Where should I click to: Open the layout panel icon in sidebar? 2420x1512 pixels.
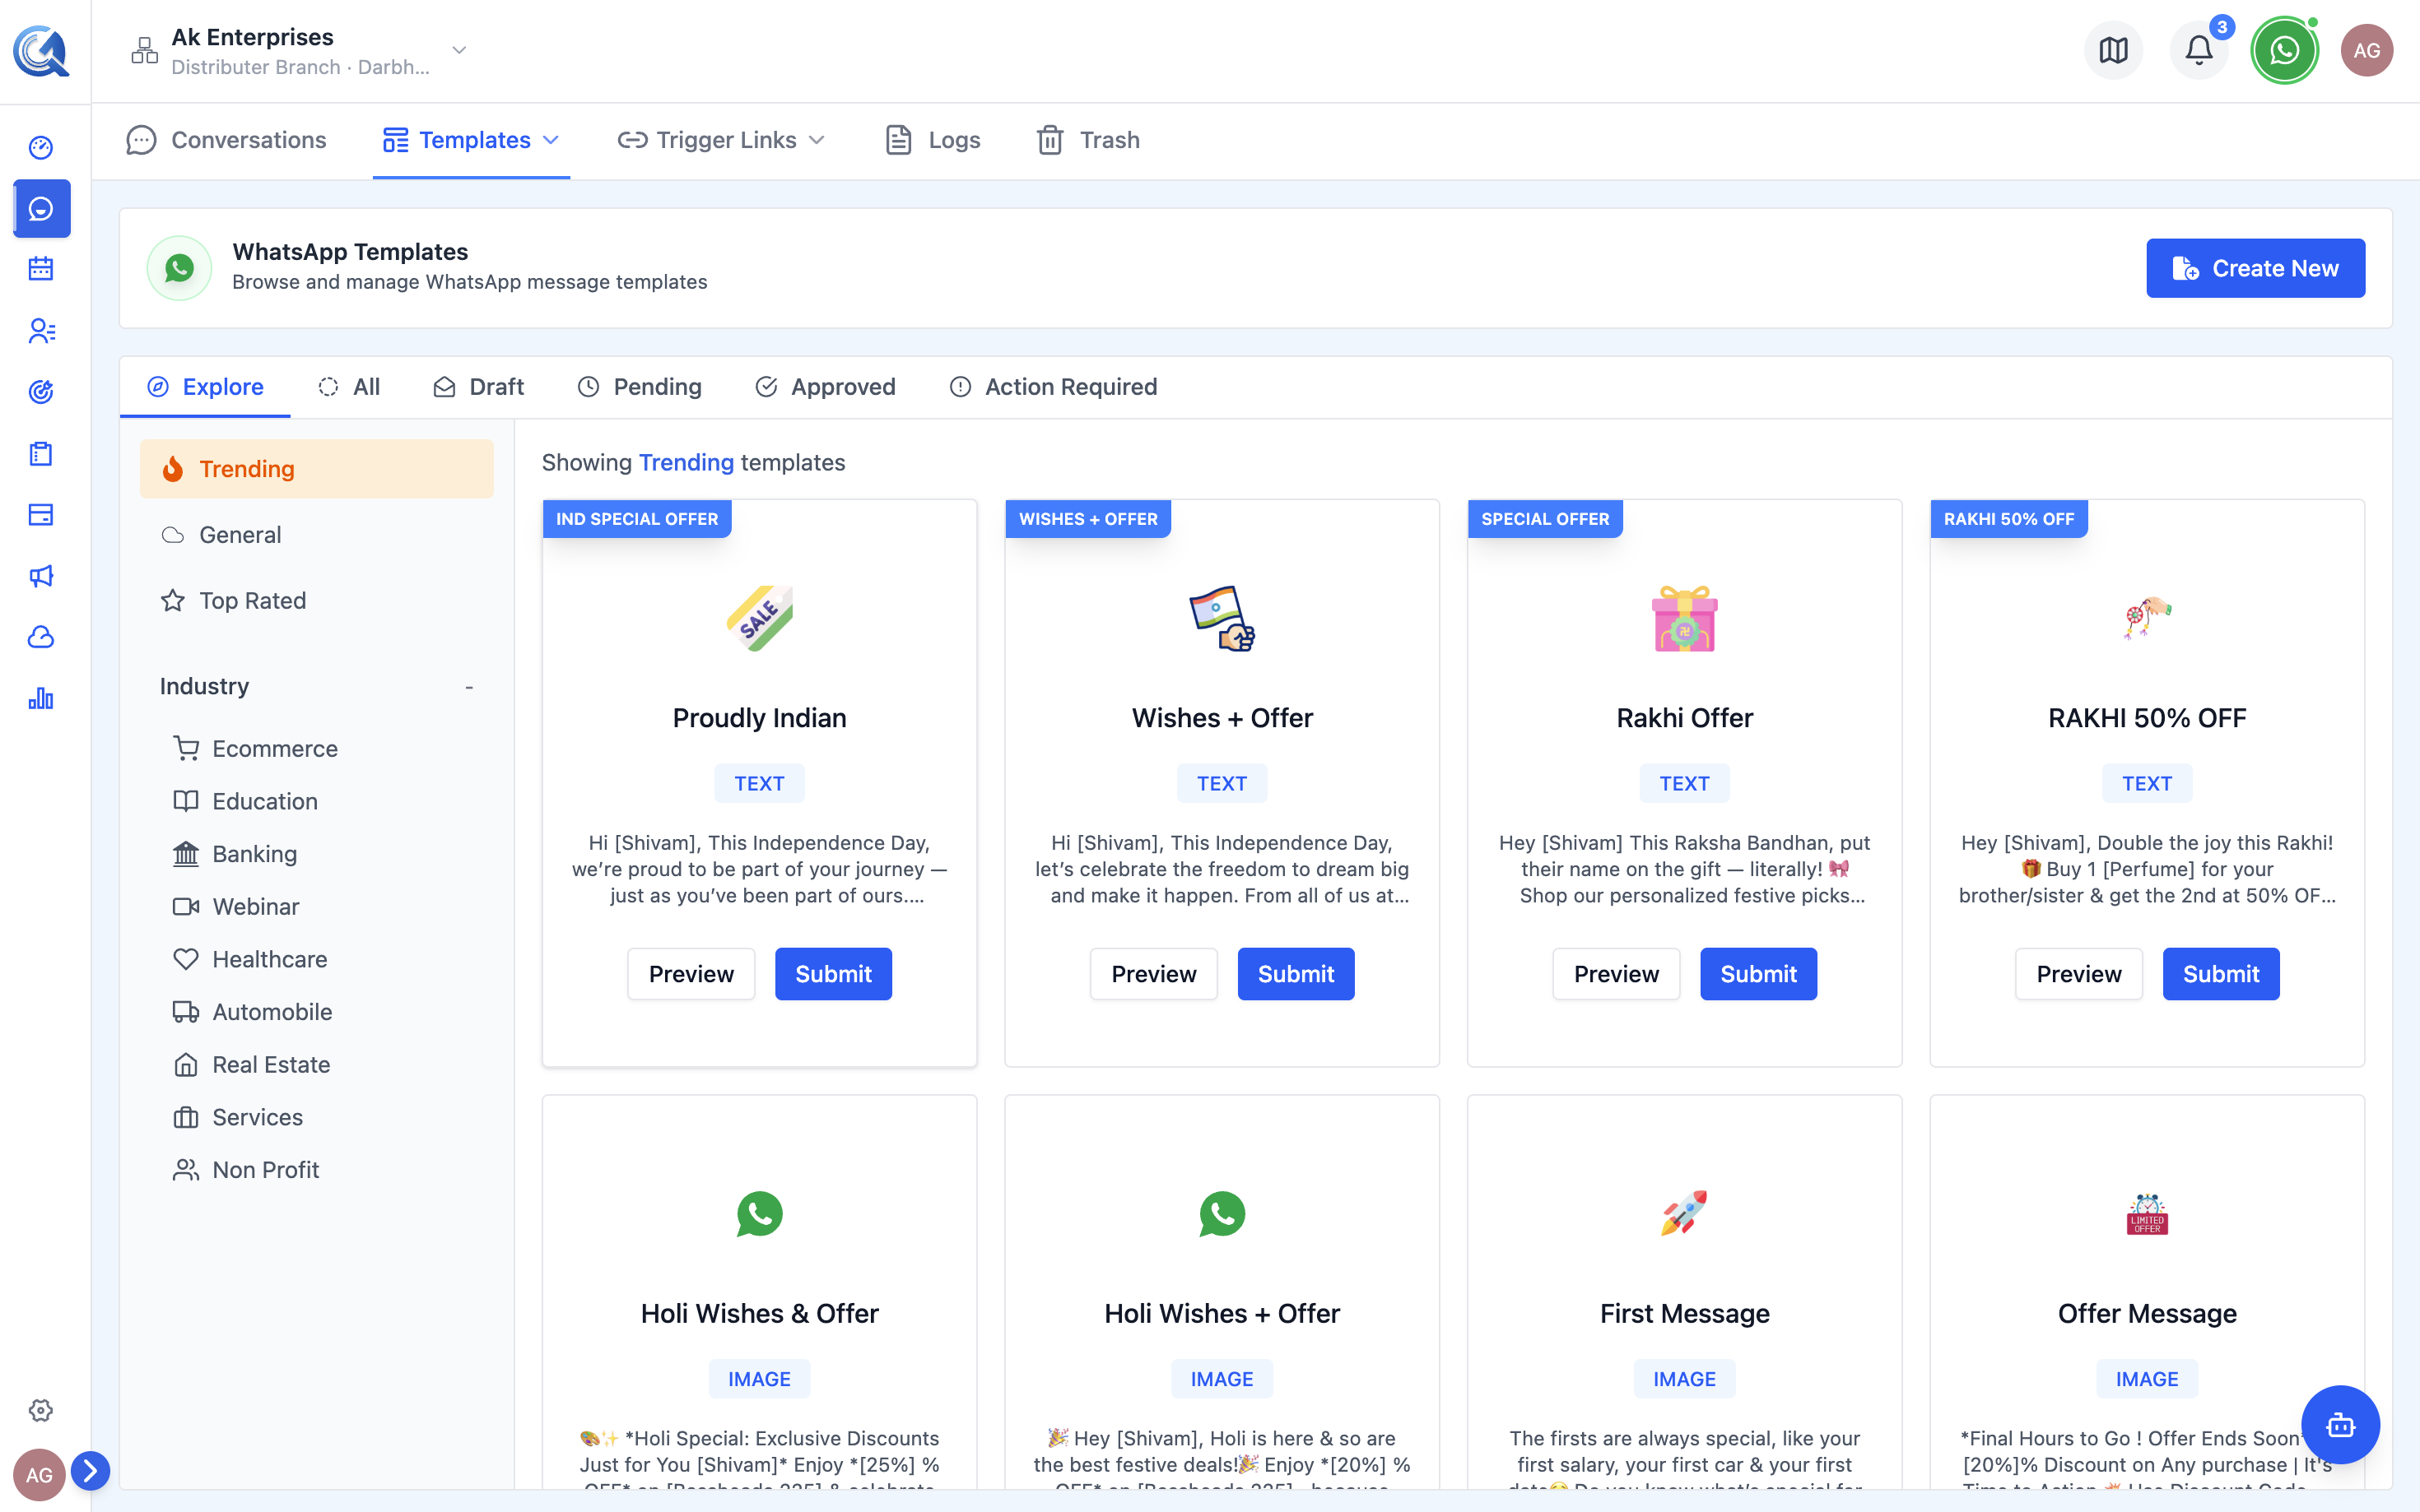tap(41, 515)
